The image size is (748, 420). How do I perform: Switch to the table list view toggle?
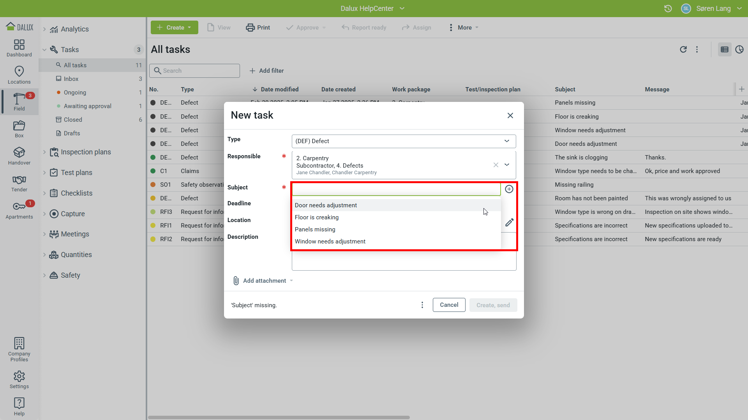[724, 49]
